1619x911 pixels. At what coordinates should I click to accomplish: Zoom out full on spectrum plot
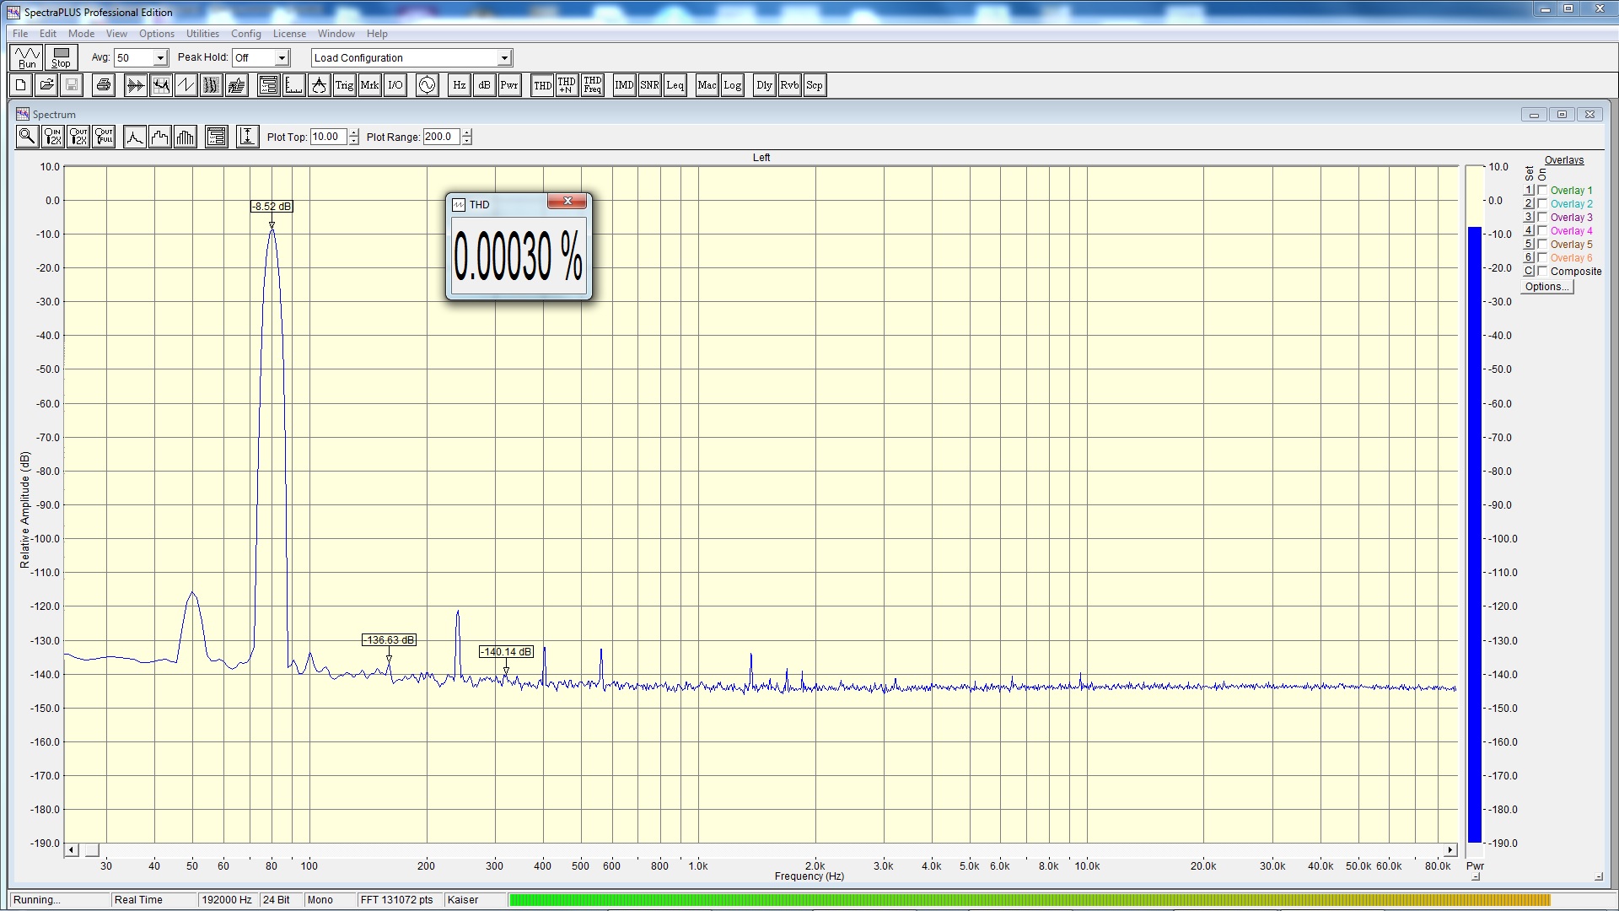(x=104, y=137)
